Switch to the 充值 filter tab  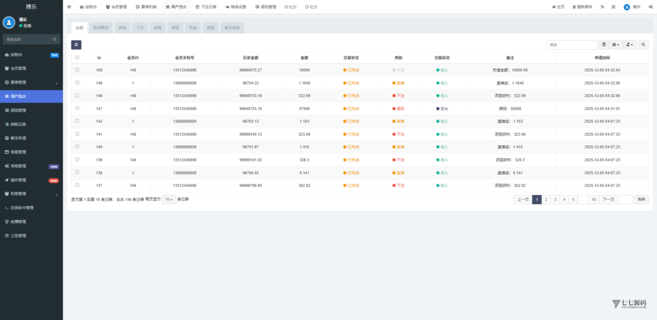pos(193,28)
